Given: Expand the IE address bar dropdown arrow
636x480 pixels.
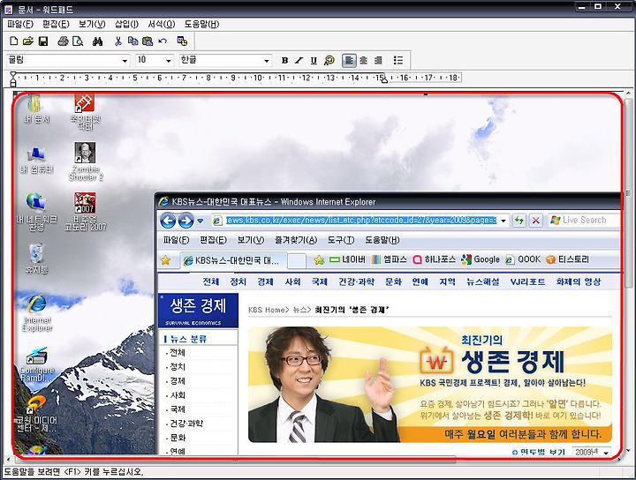Looking at the screenshot, I should pyautogui.click(x=503, y=221).
